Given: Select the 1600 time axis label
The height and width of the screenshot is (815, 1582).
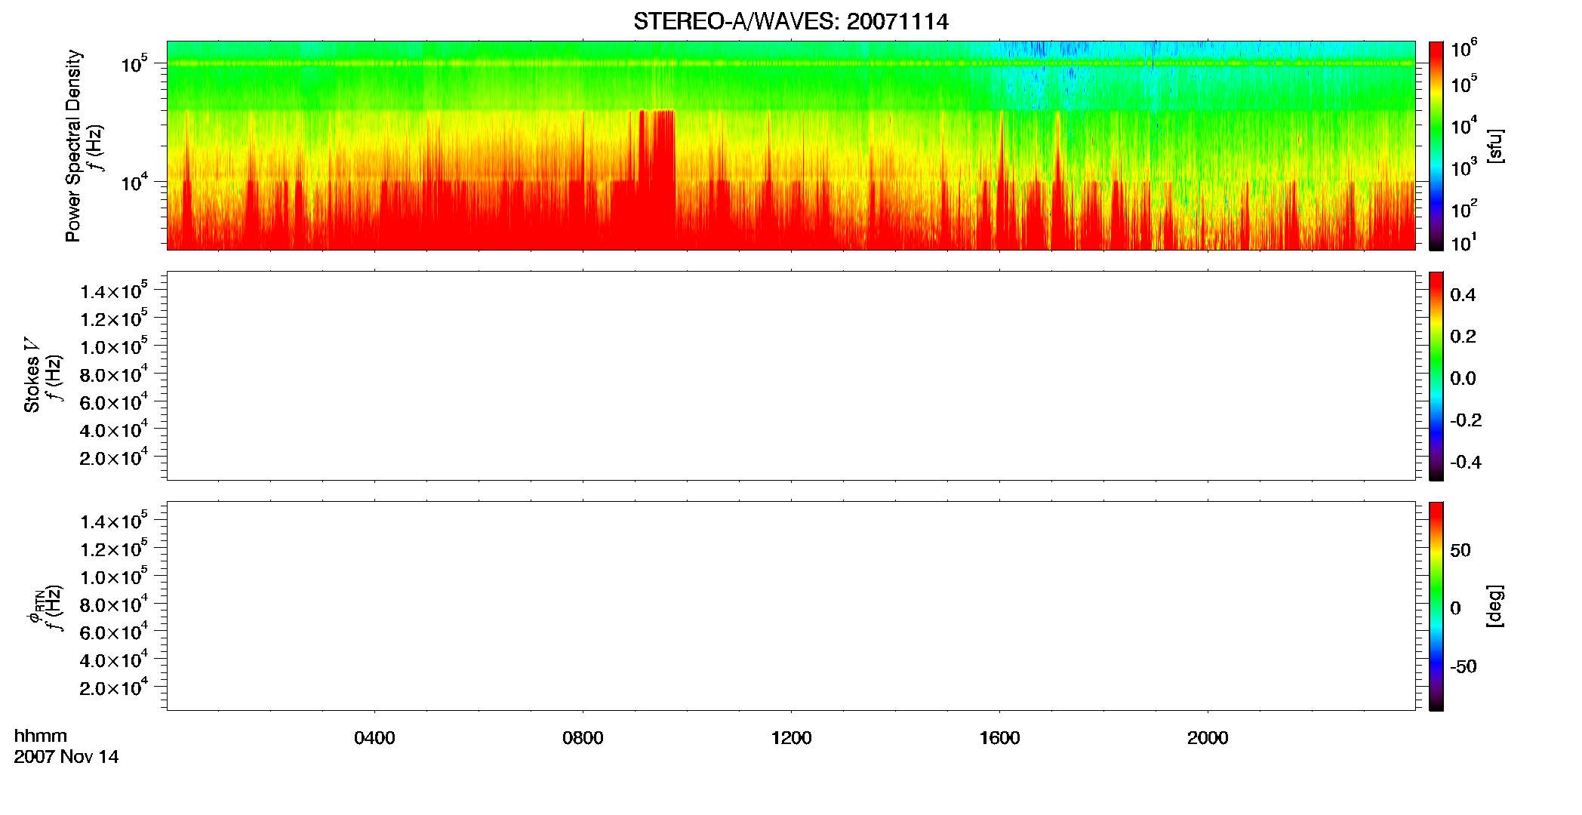Looking at the screenshot, I should coord(999,738).
